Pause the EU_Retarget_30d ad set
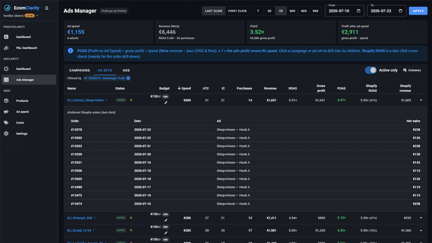 point(131,217)
